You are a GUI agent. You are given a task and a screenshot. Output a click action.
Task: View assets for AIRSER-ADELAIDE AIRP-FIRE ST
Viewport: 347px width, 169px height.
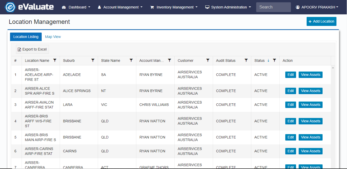[x=310, y=75]
